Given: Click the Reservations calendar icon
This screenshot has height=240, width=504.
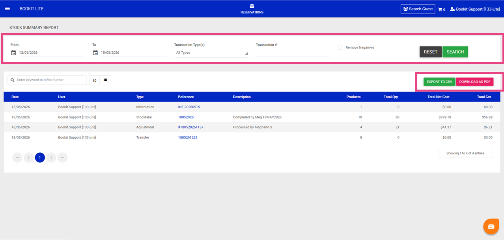Looking at the screenshot, I should [252, 6].
